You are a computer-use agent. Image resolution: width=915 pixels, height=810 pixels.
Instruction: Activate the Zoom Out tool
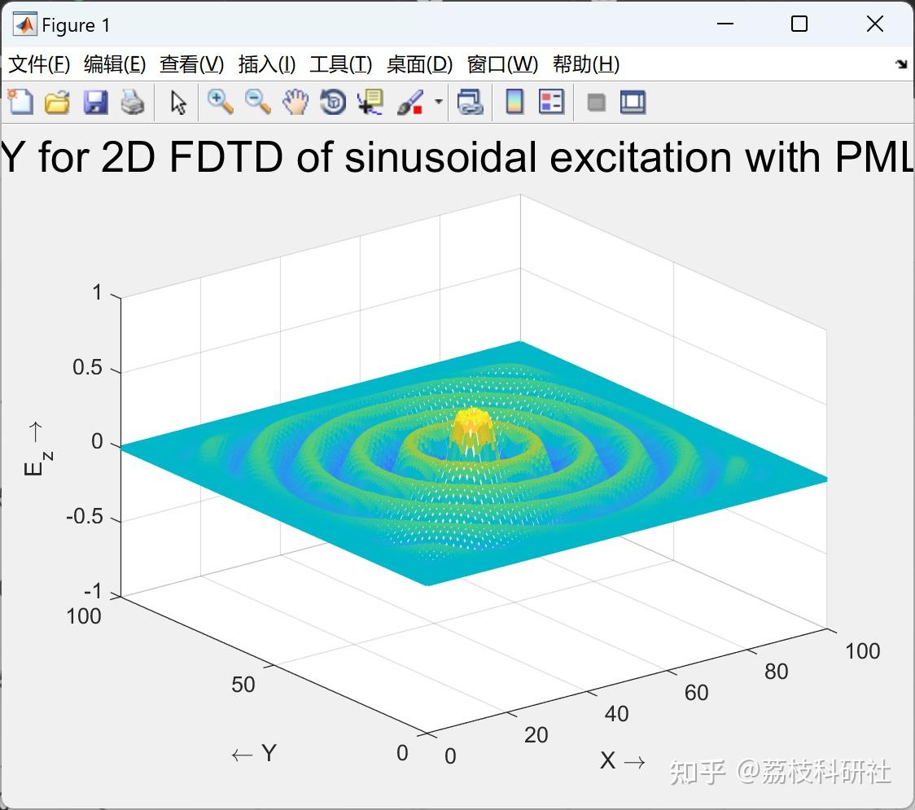pyautogui.click(x=256, y=102)
